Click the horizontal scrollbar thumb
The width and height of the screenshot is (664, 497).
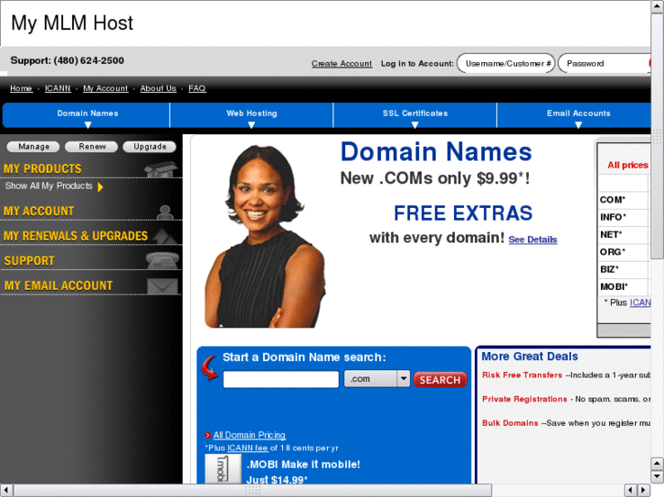click(253, 491)
